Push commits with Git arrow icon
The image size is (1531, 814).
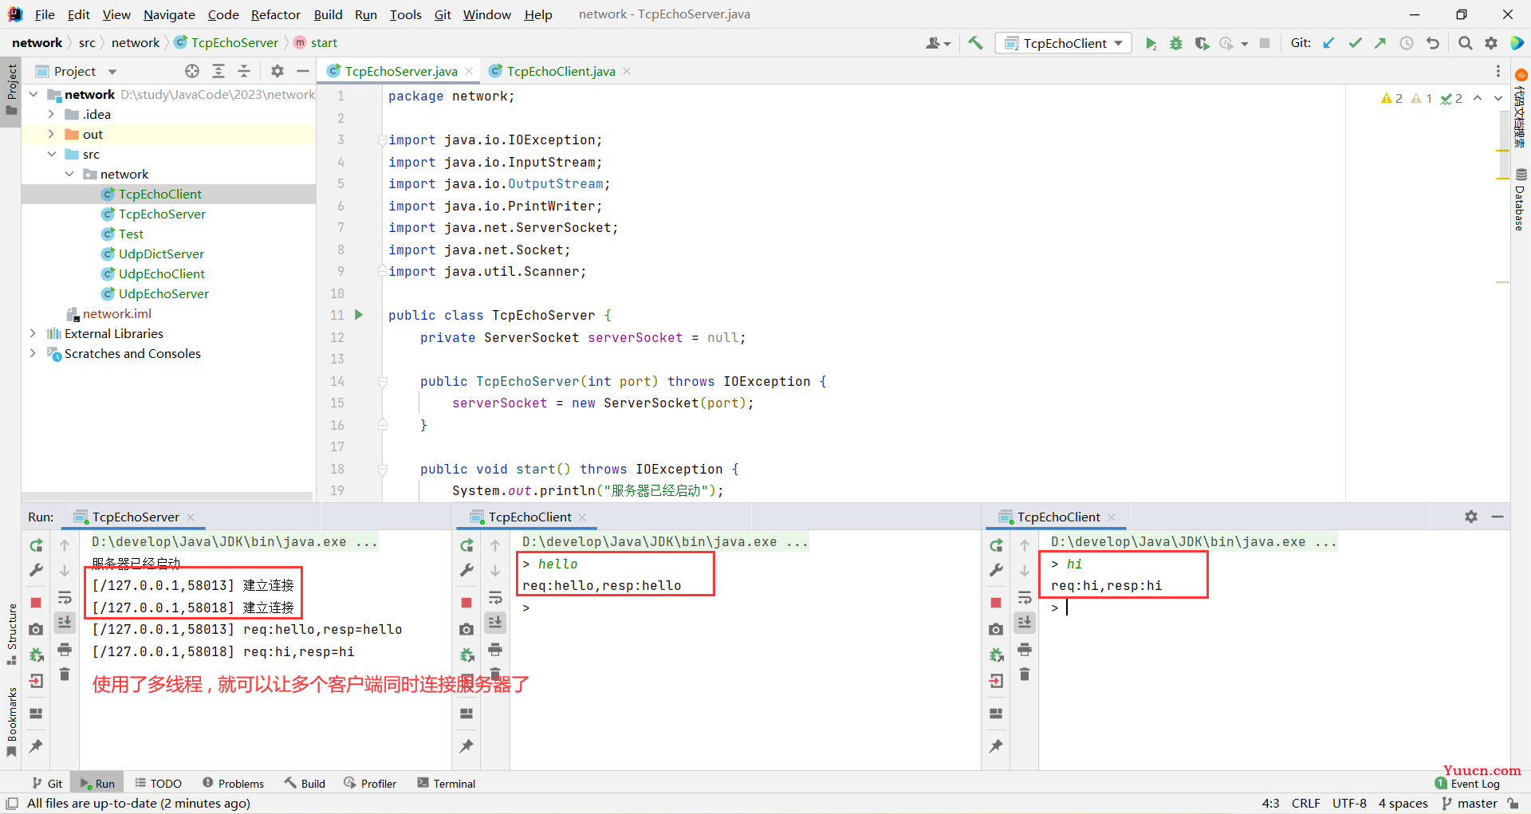point(1380,43)
